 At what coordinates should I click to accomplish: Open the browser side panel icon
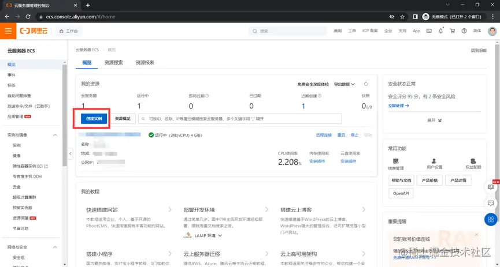(x=415, y=17)
